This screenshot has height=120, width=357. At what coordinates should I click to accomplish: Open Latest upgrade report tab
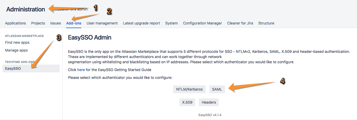[x=141, y=23]
